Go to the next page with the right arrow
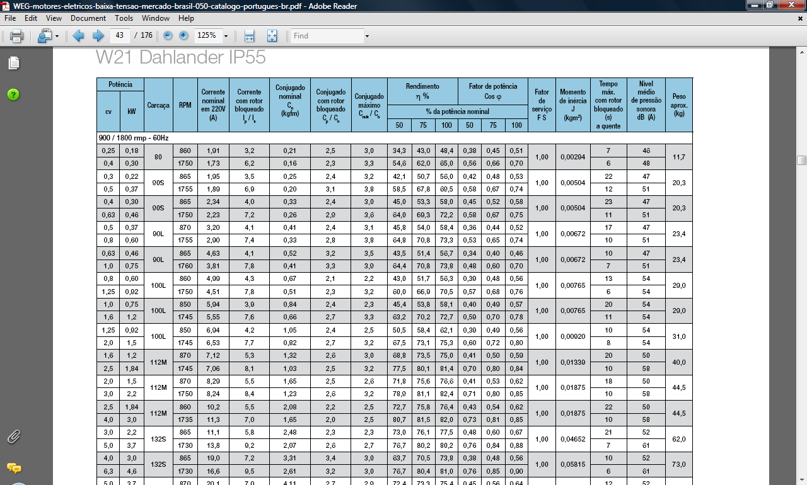This screenshot has height=485, width=807. 98,36
